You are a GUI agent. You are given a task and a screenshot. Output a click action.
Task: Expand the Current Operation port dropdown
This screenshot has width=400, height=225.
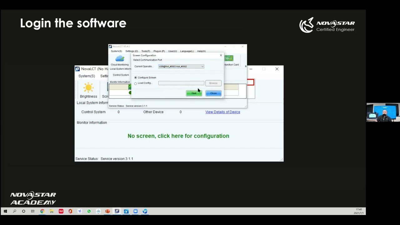point(181,66)
